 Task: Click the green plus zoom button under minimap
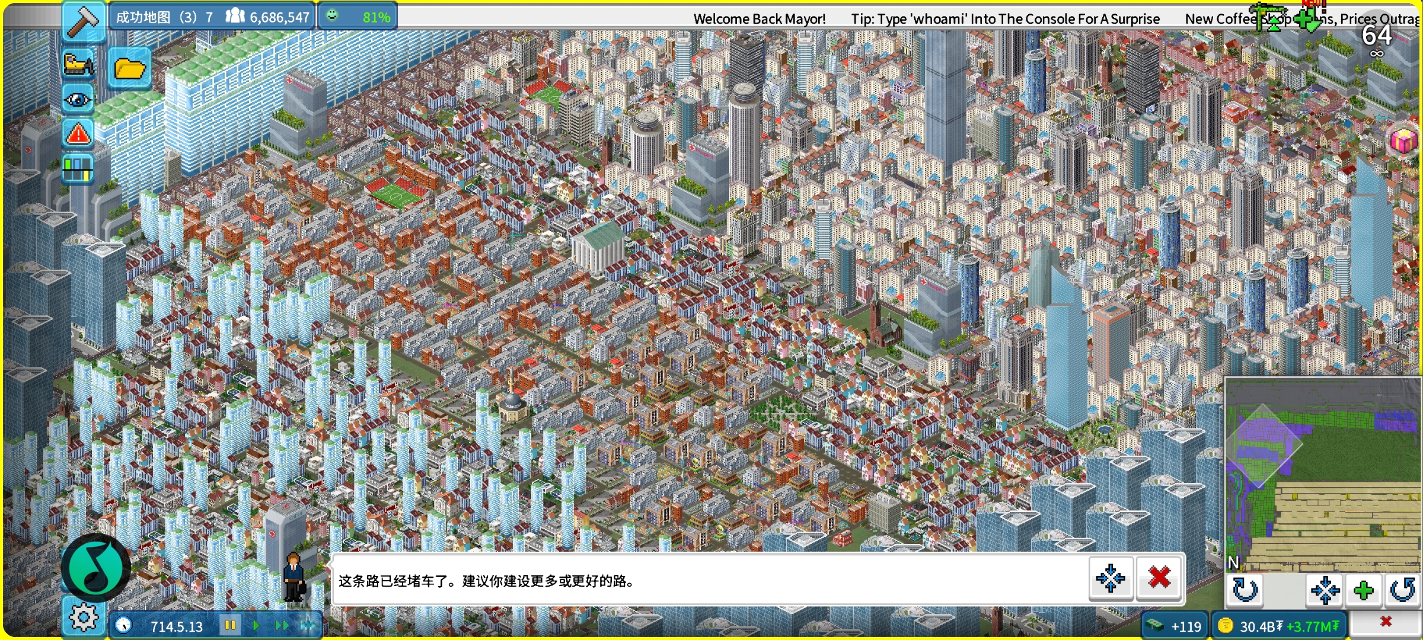tap(1364, 590)
